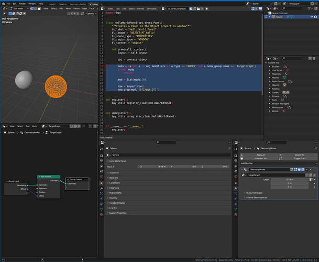The width and height of the screenshot is (319, 262).
Task: Collapse the Hello World Panel
Action: [x=168, y=161]
